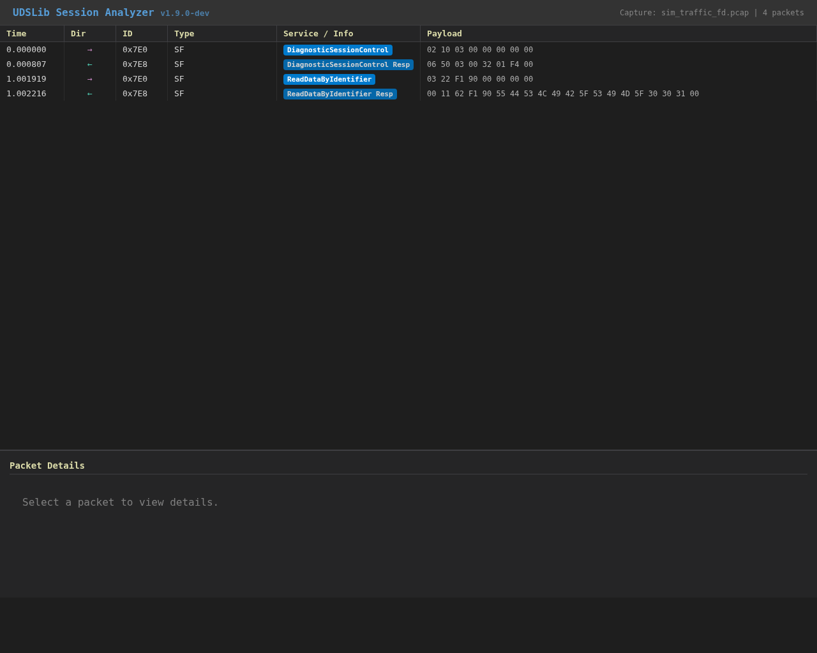Open the Service / Info column header
The height and width of the screenshot is (653, 817).
click(x=318, y=33)
